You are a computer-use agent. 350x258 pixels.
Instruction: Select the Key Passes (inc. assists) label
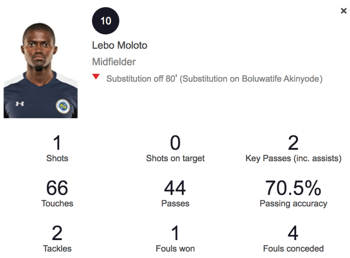coord(293,158)
